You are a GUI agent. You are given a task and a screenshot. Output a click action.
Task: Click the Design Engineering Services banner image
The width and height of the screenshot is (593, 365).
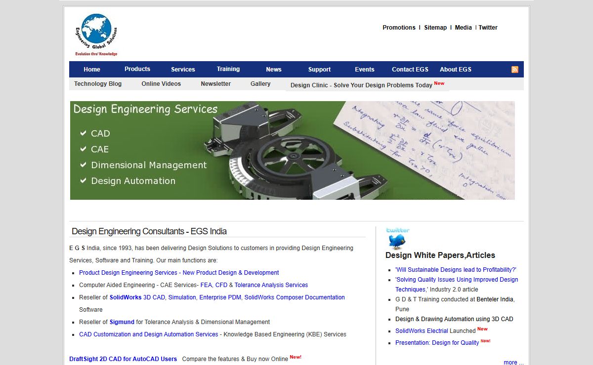[292, 150]
